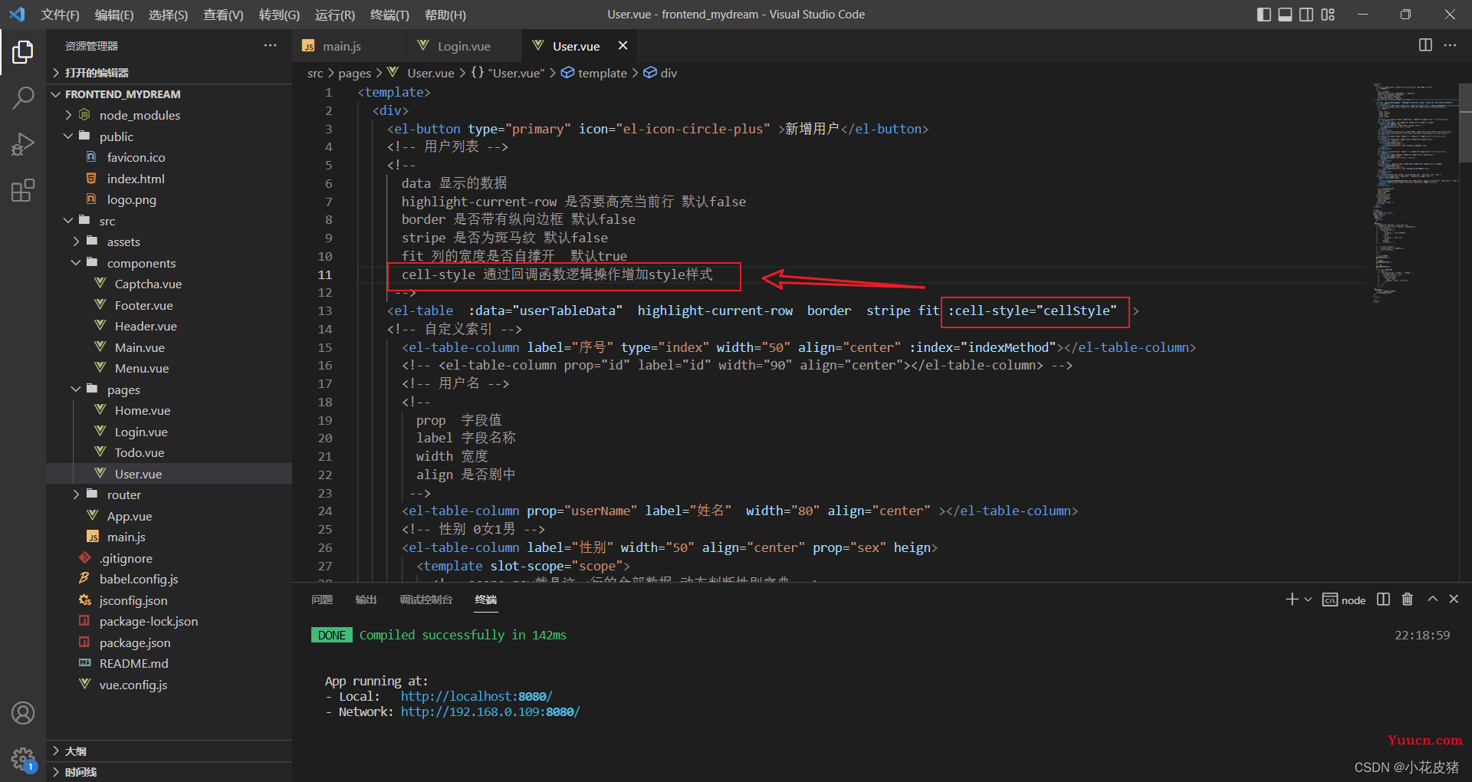Toggle the secondary sidebar layout button

(1306, 15)
